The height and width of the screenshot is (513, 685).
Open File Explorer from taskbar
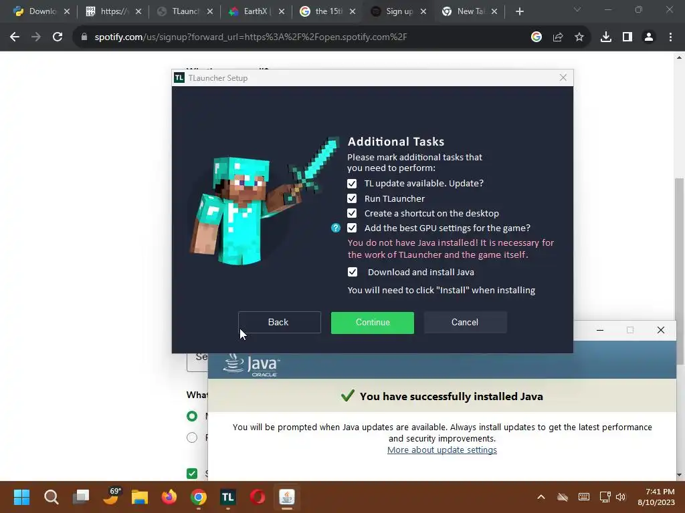(140, 497)
